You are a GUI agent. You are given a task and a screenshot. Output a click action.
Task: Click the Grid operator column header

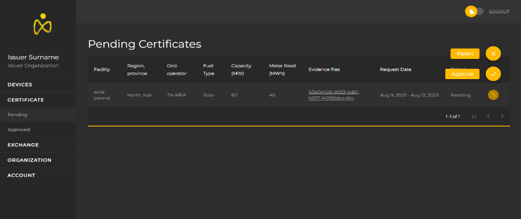176,69
